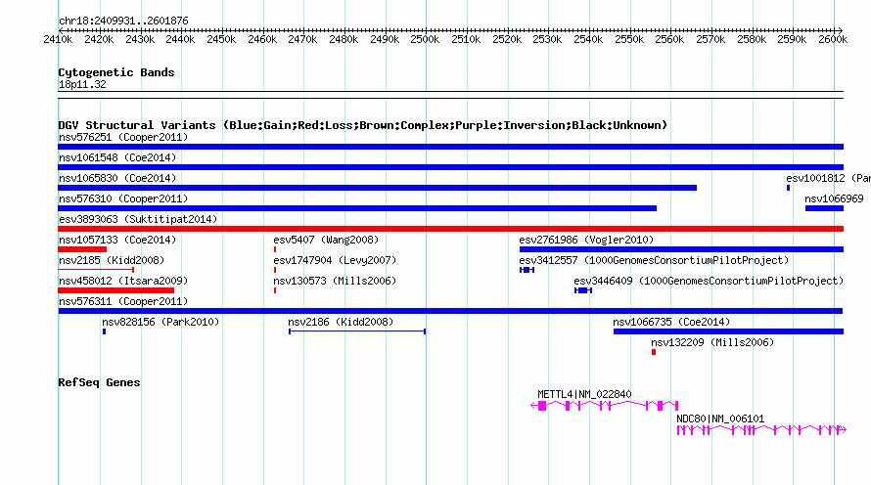Screen dimensions: 871x485
Task: Select the nsv1066969 variant label
Action: point(835,198)
